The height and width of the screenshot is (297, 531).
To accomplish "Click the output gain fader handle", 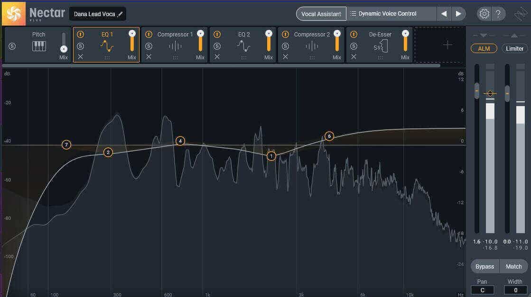I will click(507, 94).
